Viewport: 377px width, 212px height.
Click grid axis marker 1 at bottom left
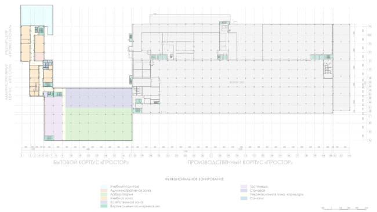22,156
